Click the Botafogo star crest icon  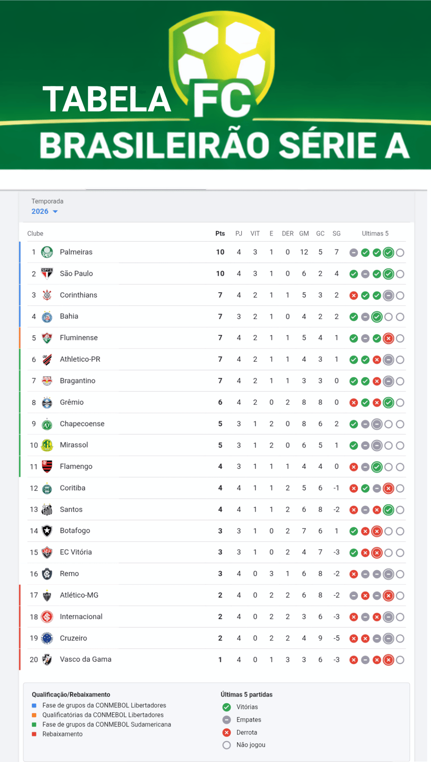47,531
